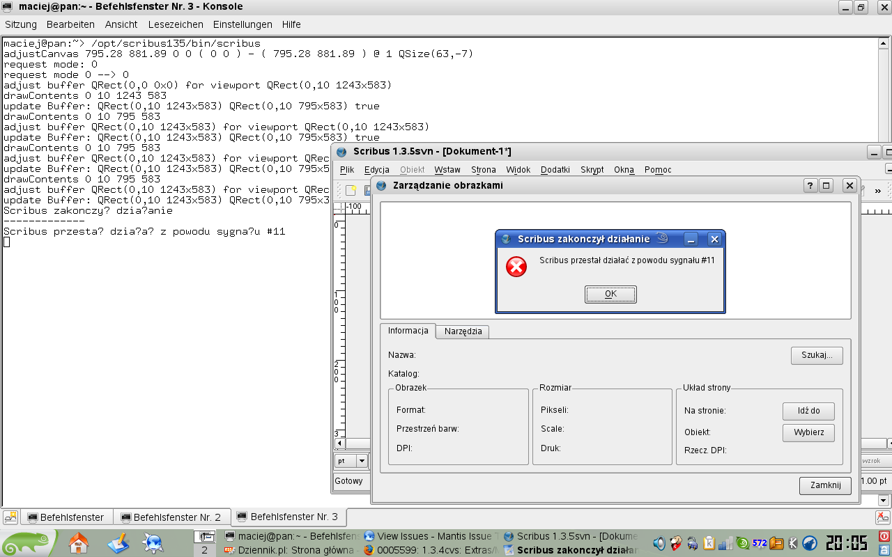Click the openSUSE start menu icon
892x557 pixels.
click(28, 543)
